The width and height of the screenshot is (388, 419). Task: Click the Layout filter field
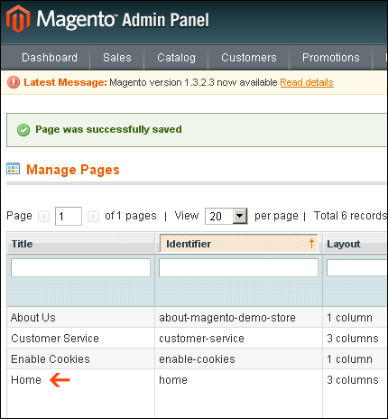click(357, 267)
